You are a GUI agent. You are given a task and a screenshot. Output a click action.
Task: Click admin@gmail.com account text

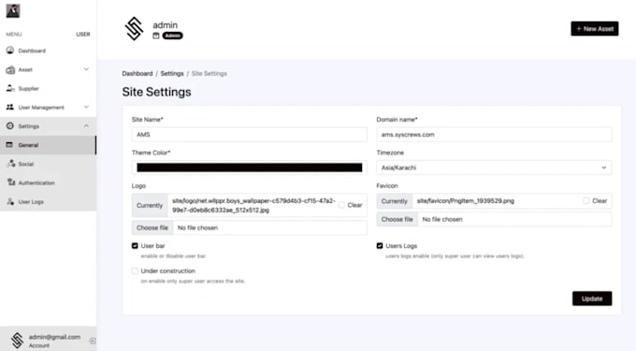54,337
